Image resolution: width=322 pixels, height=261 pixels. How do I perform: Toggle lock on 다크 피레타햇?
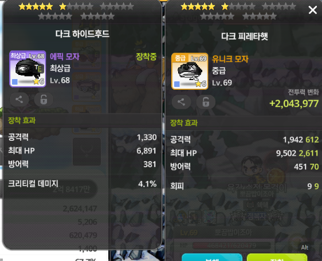click(206, 102)
